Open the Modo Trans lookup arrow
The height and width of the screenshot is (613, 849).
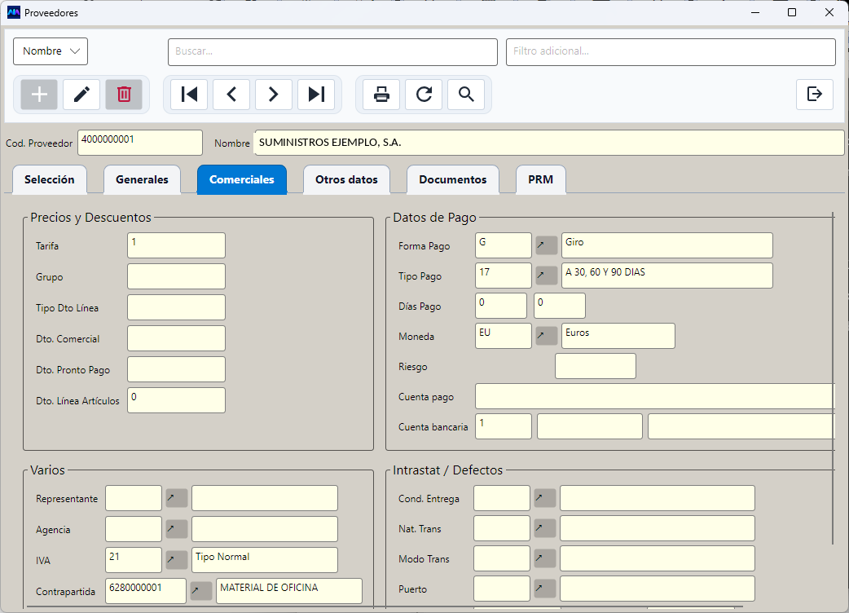[x=545, y=558]
